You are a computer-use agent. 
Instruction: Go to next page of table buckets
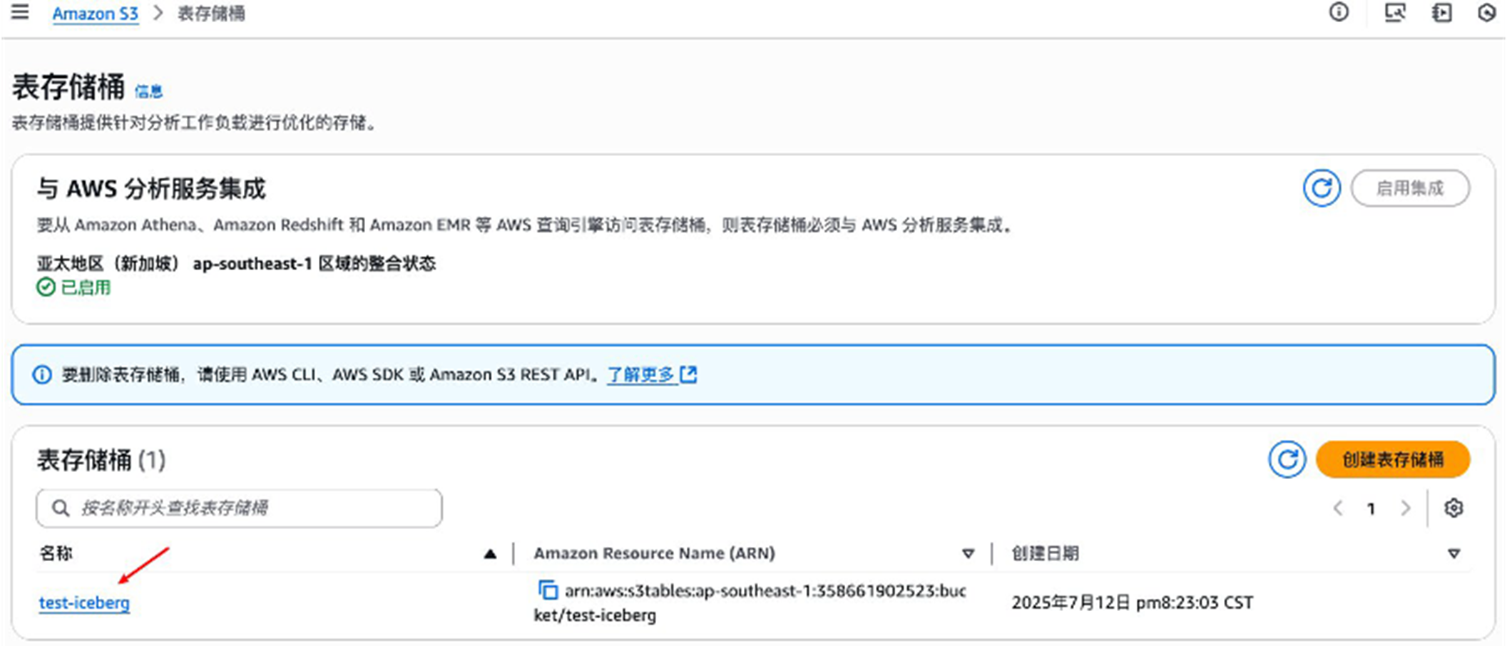pyautogui.click(x=1406, y=508)
